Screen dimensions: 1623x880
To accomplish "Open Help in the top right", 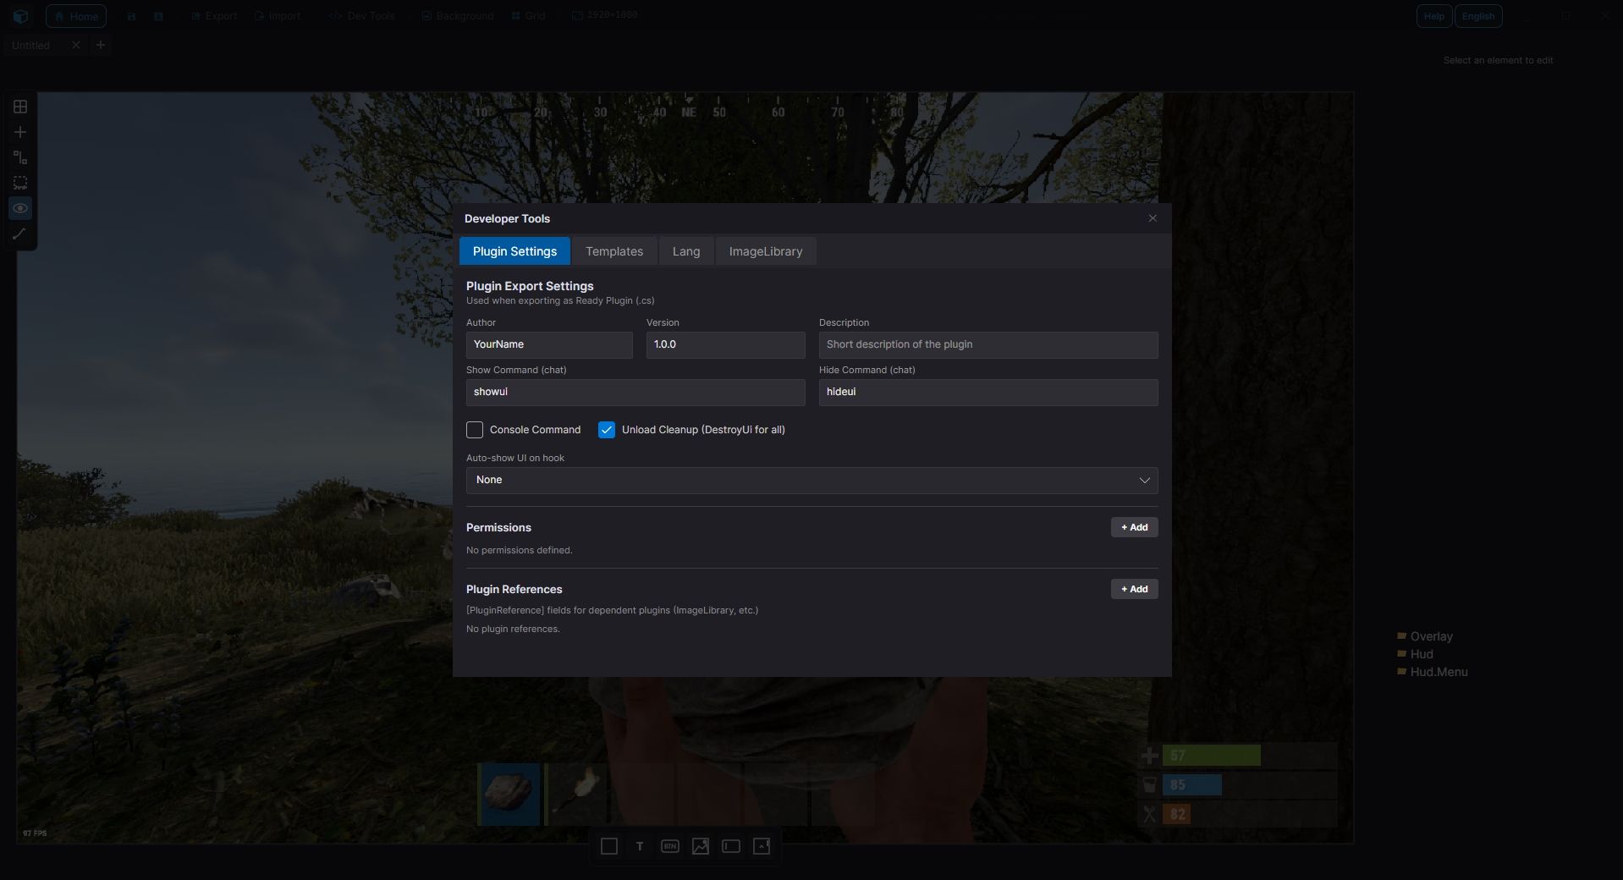I will tap(1433, 15).
